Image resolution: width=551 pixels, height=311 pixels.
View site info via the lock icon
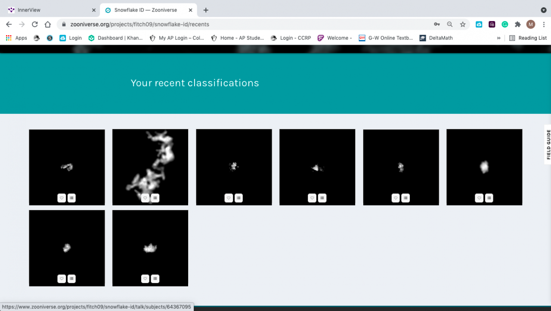[x=64, y=25]
